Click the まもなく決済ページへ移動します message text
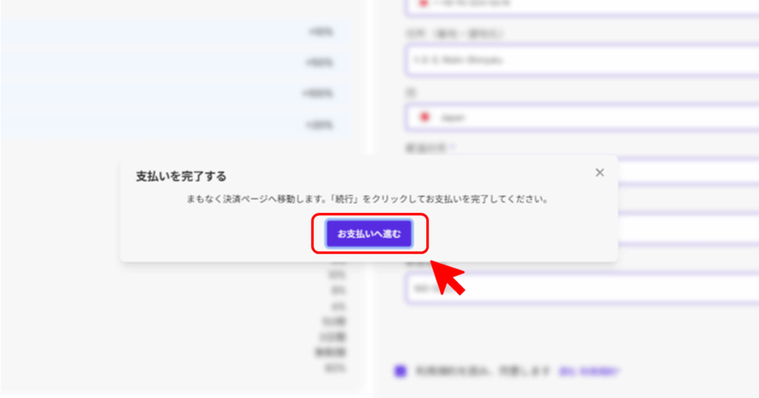 (x=367, y=199)
